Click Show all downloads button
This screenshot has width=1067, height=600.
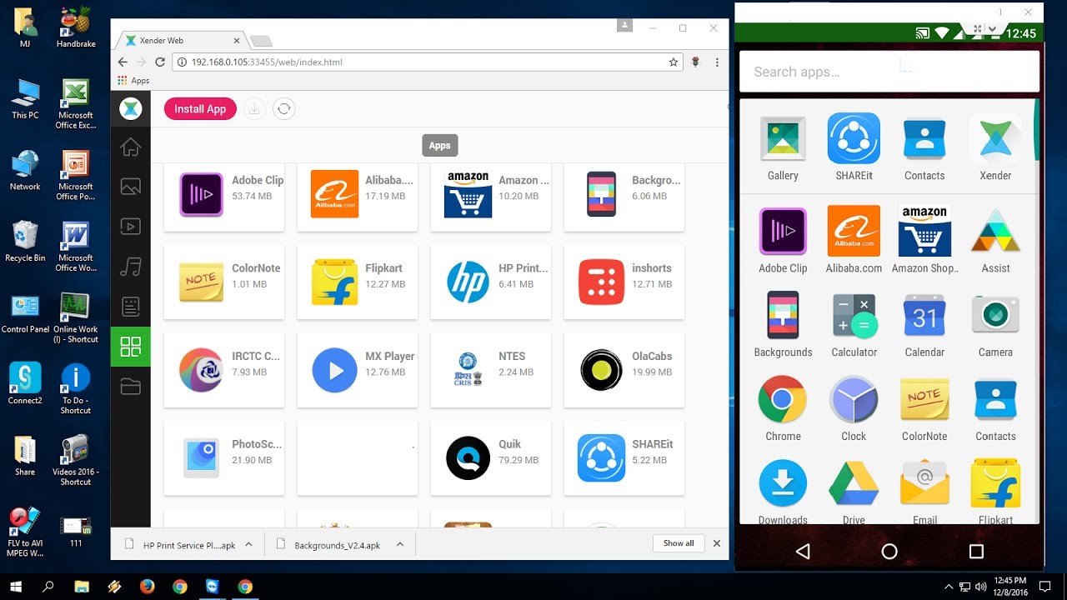click(x=679, y=543)
